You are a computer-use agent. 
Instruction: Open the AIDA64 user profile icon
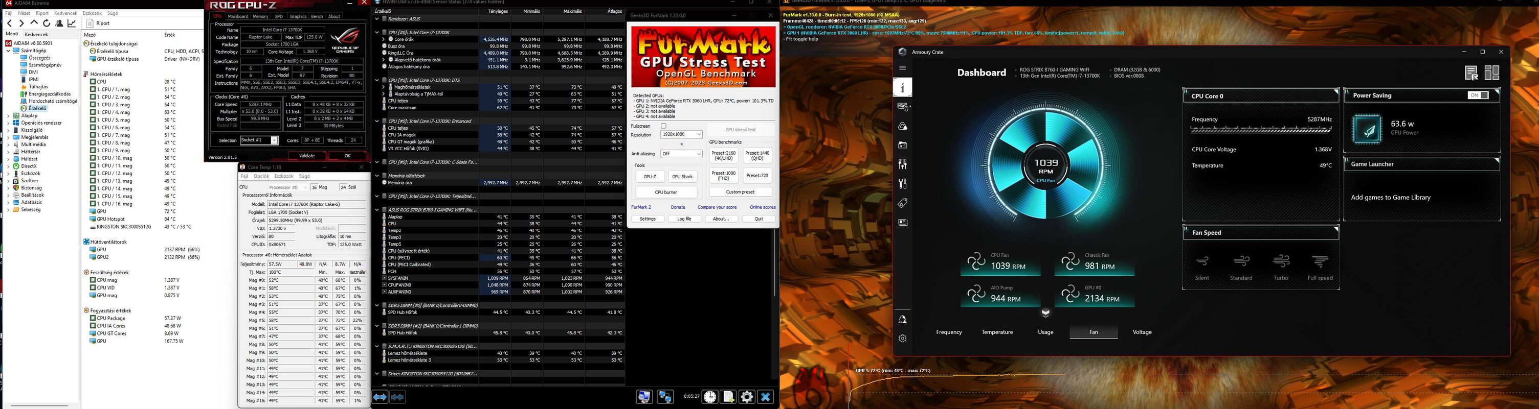[59, 23]
